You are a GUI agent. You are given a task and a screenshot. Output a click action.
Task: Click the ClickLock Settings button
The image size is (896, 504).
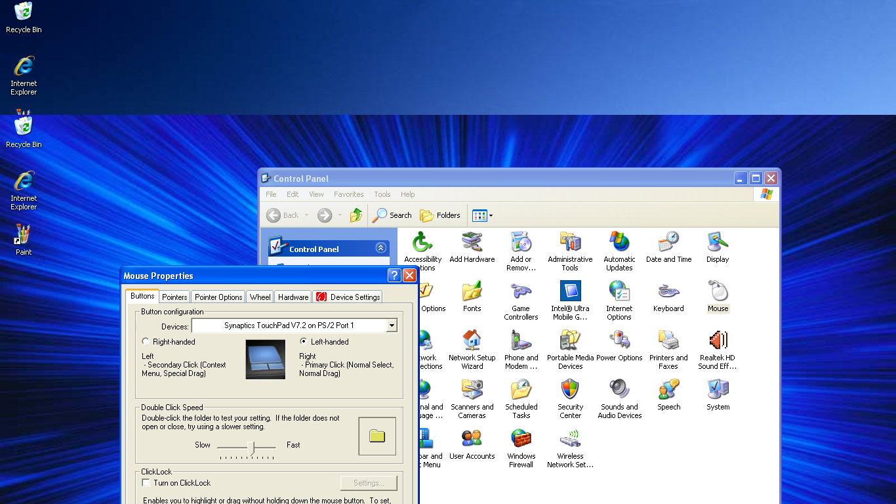coord(369,483)
